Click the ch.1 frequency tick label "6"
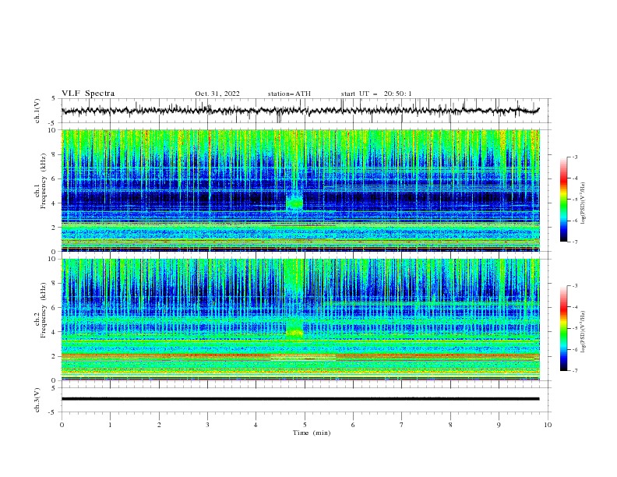The height and width of the screenshot is (477, 617). 54,178
